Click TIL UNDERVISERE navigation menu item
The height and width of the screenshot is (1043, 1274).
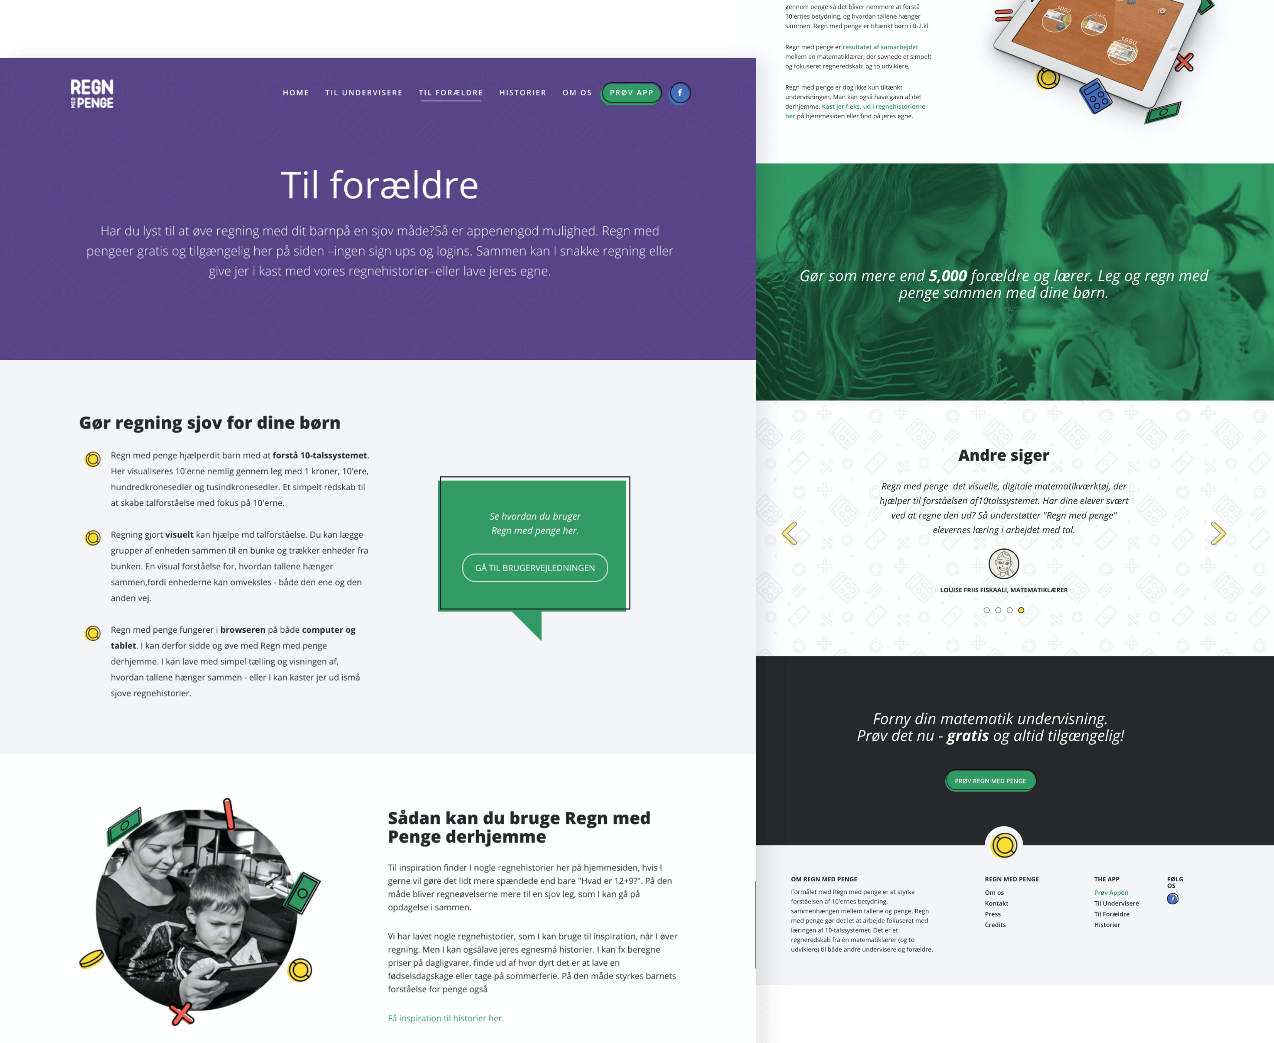tap(363, 93)
